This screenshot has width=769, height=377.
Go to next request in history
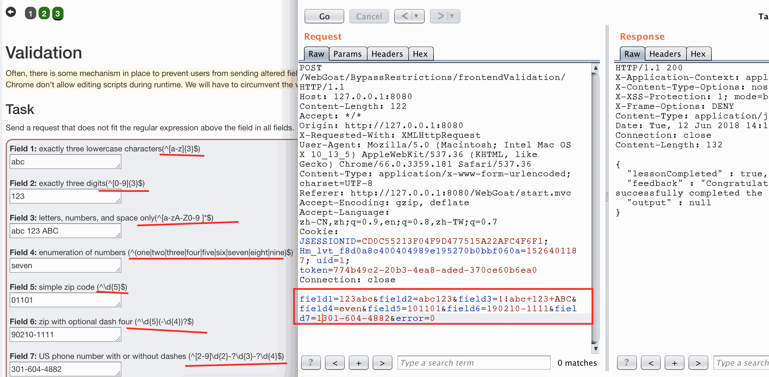(x=440, y=16)
